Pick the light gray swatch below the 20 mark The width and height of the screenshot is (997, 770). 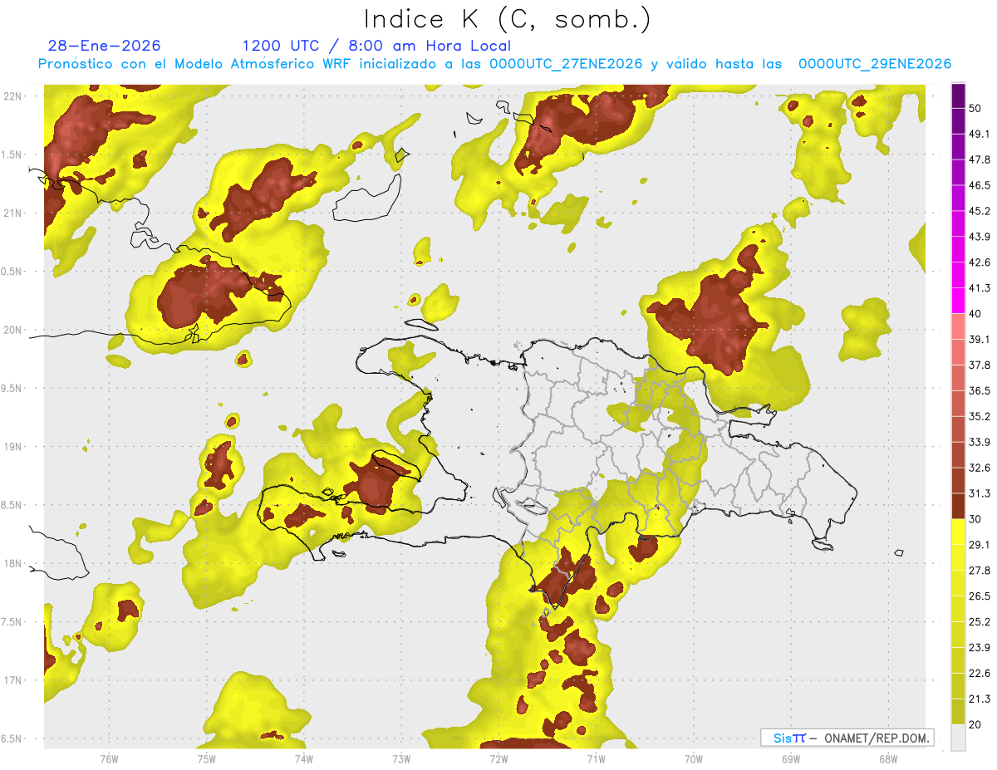click(958, 737)
